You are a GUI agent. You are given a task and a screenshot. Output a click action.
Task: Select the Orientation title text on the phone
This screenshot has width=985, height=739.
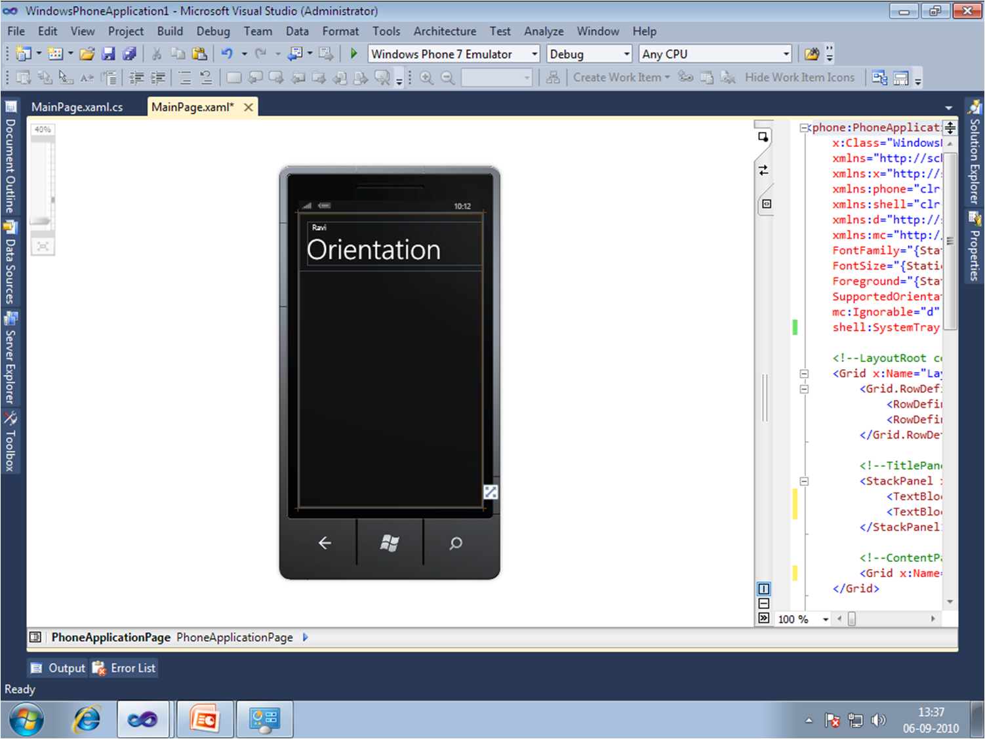pyautogui.click(x=373, y=250)
